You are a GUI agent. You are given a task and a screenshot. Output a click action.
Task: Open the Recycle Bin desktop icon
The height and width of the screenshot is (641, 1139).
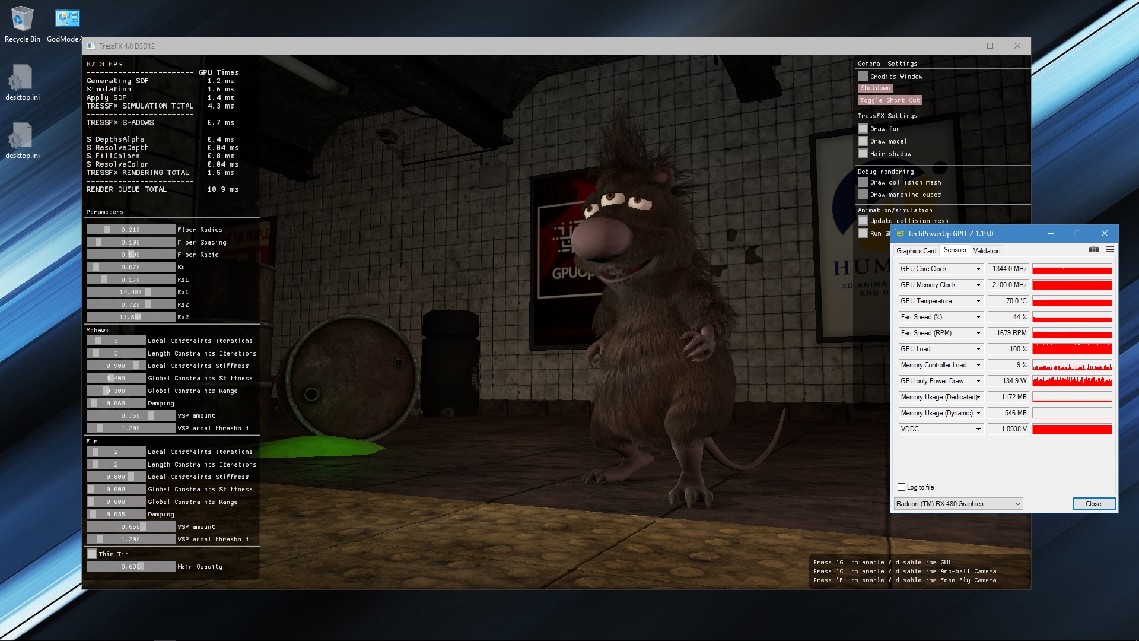tap(22, 24)
